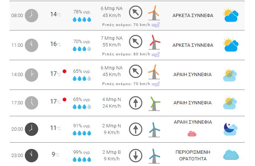Click the sun-and-cloud weather icon at 08:00
The image size is (255, 166).
230,16
